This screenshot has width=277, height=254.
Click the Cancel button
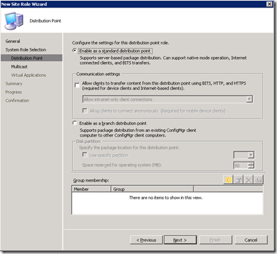pos(251,240)
